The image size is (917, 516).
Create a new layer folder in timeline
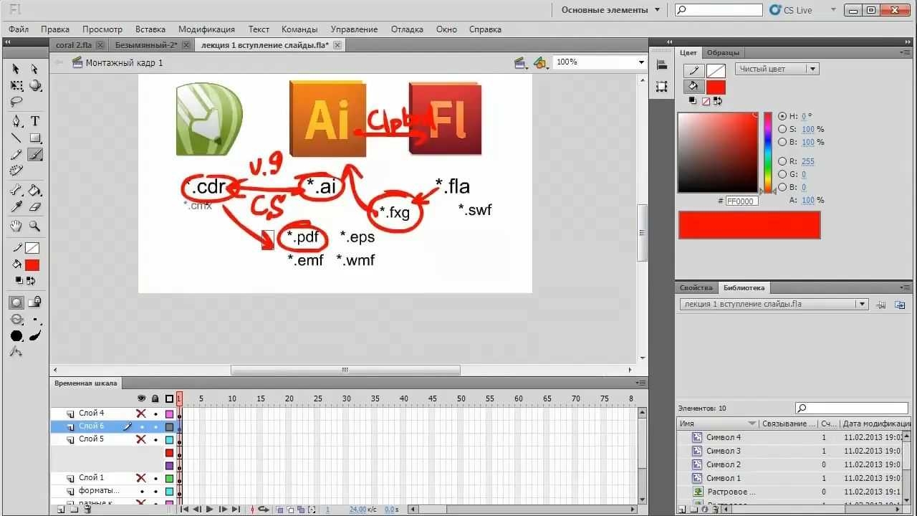tap(75, 510)
